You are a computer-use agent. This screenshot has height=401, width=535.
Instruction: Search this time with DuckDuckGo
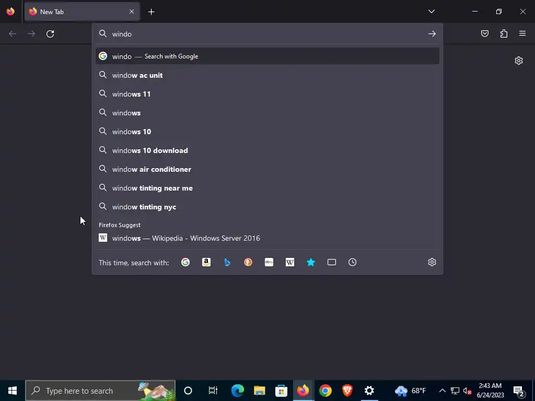click(248, 262)
